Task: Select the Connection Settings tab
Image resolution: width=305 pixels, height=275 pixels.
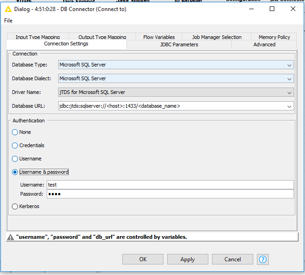Action: coord(66,44)
